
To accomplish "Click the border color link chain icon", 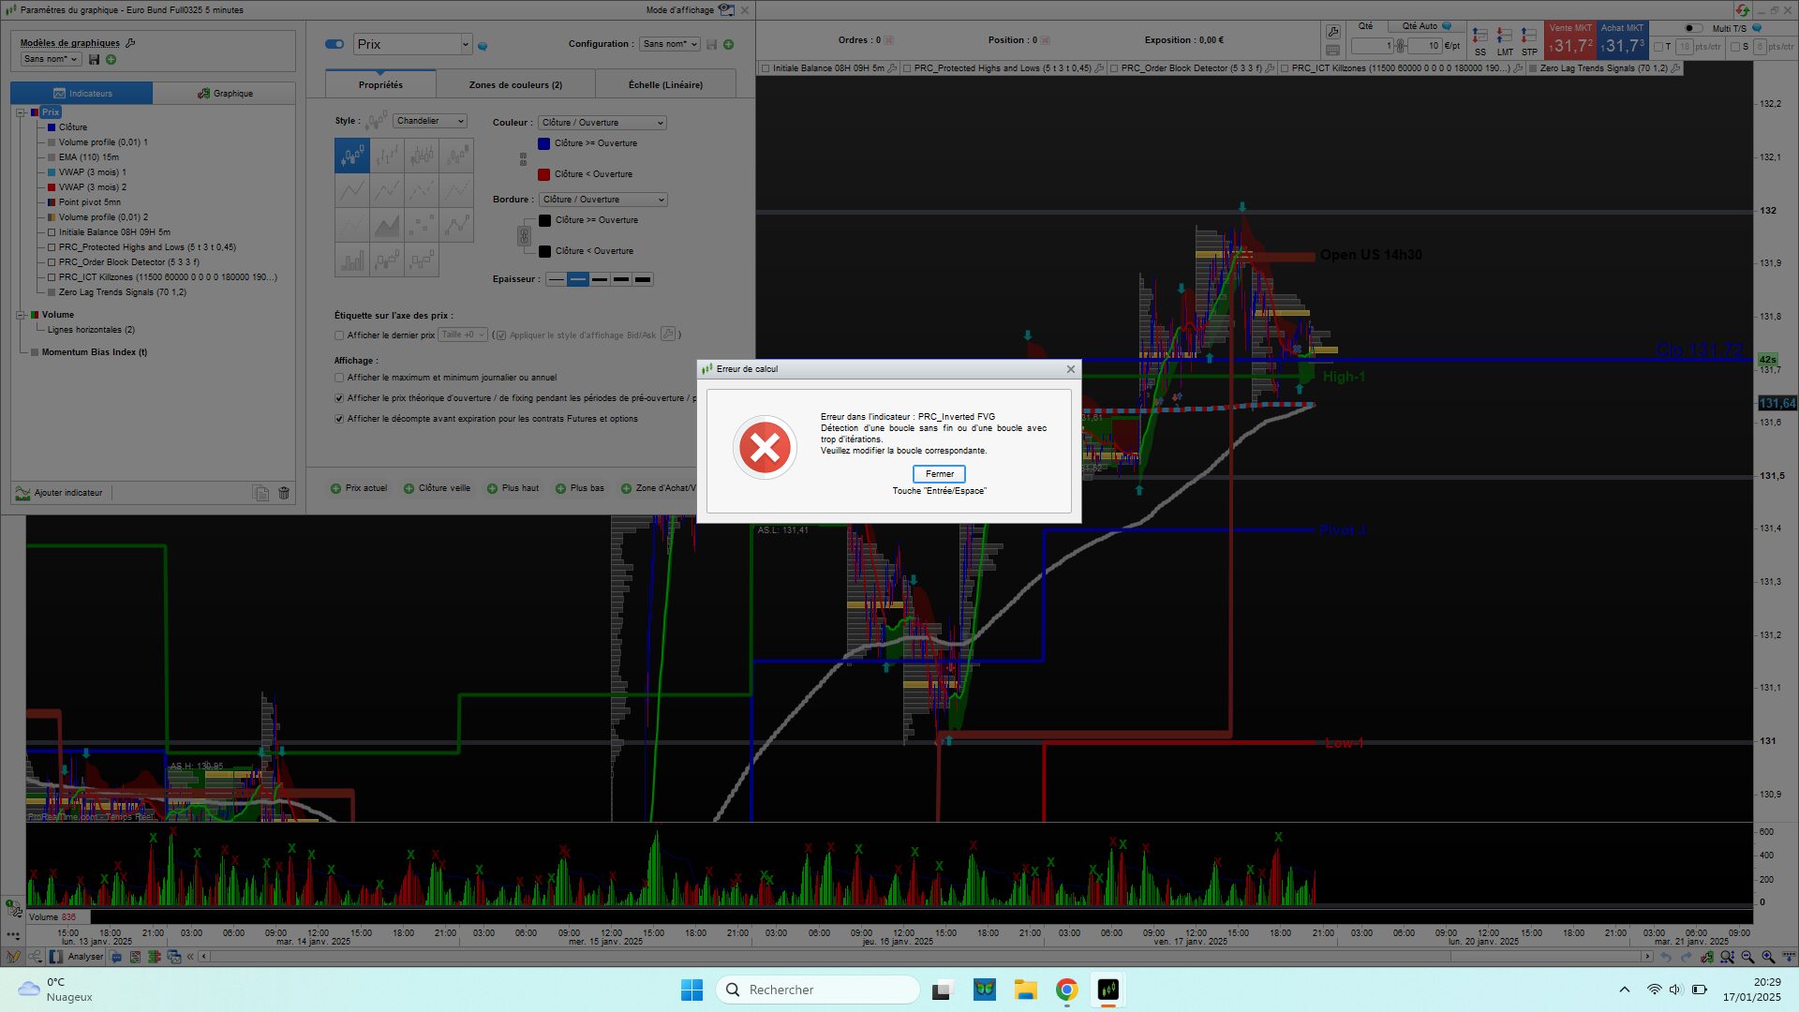I will point(525,236).
